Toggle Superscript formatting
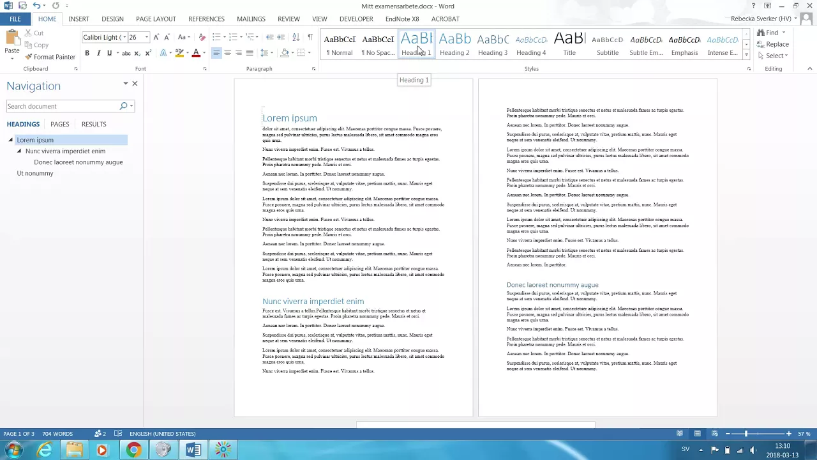The height and width of the screenshot is (460, 817). pyautogui.click(x=148, y=53)
